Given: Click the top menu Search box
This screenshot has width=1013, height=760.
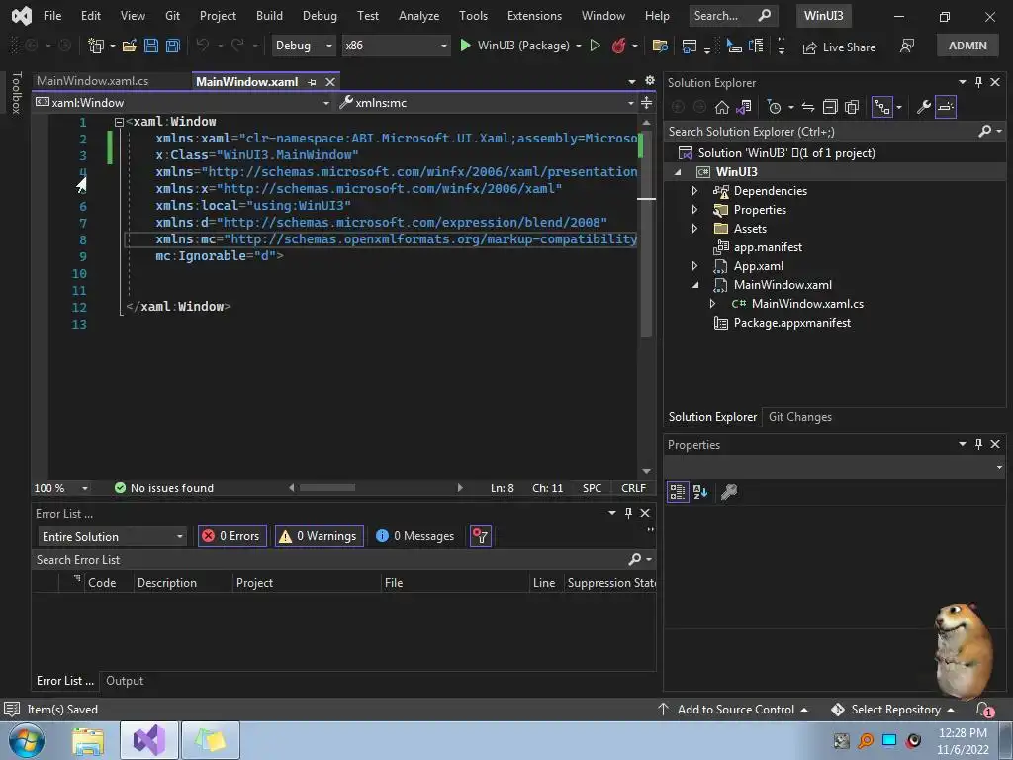Looking at the screenshot, I should [733, 16].
